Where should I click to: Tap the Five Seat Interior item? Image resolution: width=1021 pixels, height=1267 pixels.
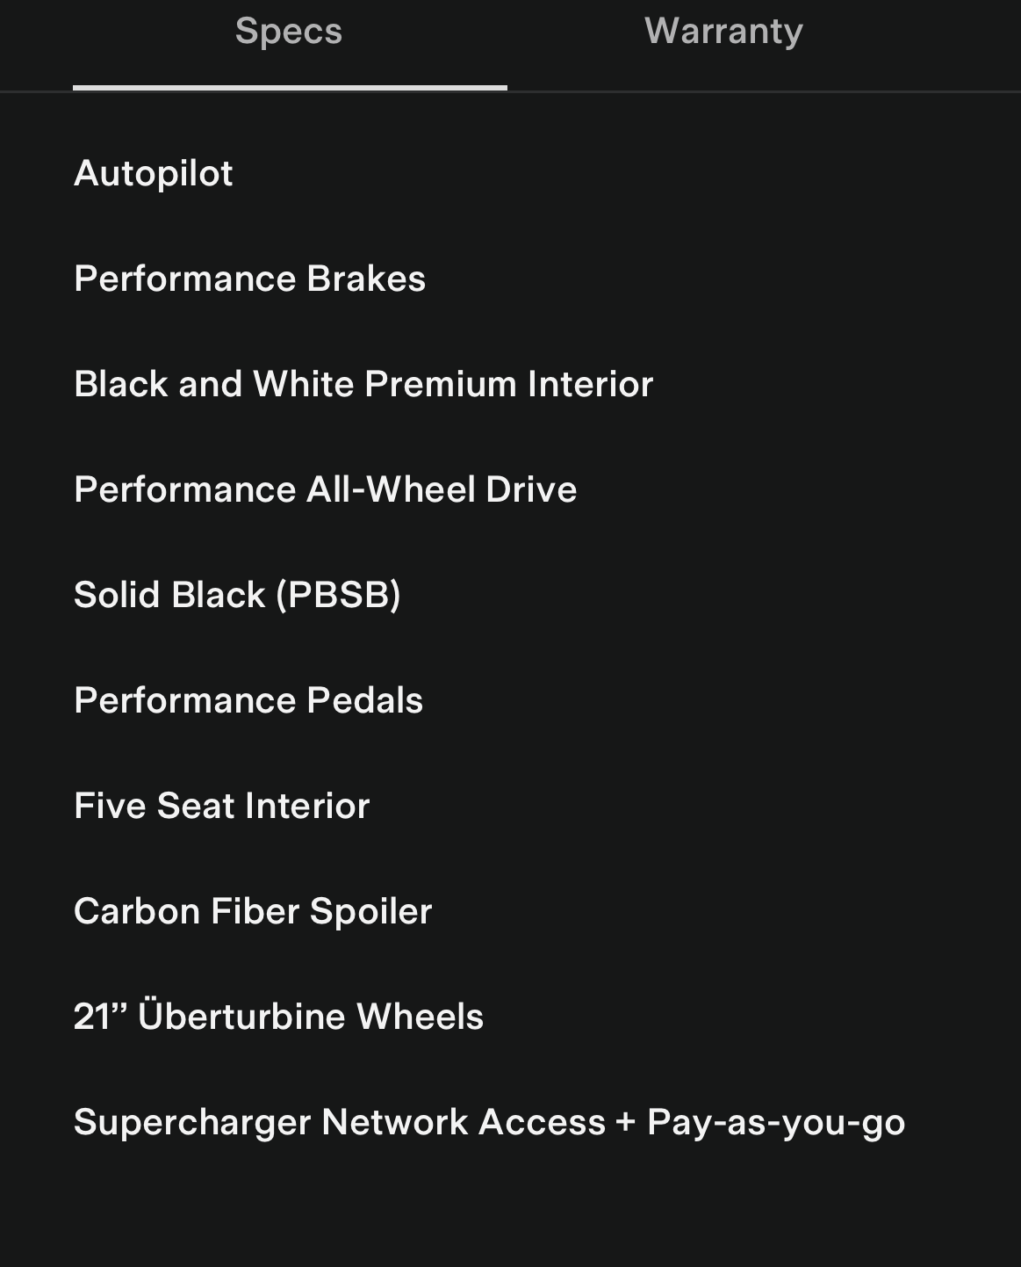(x=222, y=806)
